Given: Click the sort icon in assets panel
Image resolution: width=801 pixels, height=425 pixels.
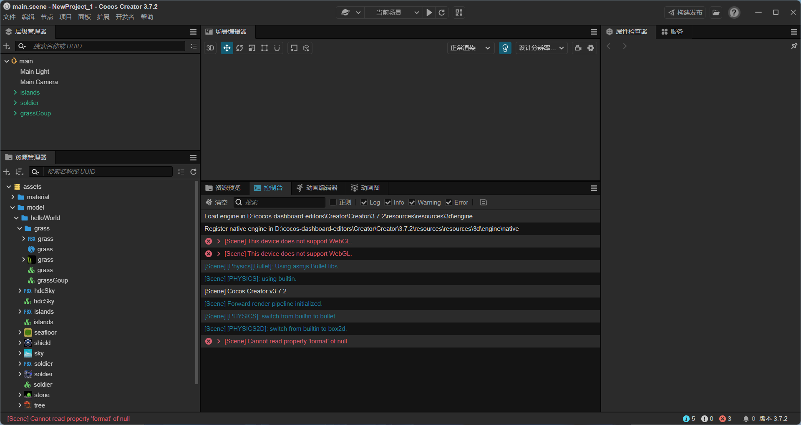Looking at the screenshot, I should 19,172.
